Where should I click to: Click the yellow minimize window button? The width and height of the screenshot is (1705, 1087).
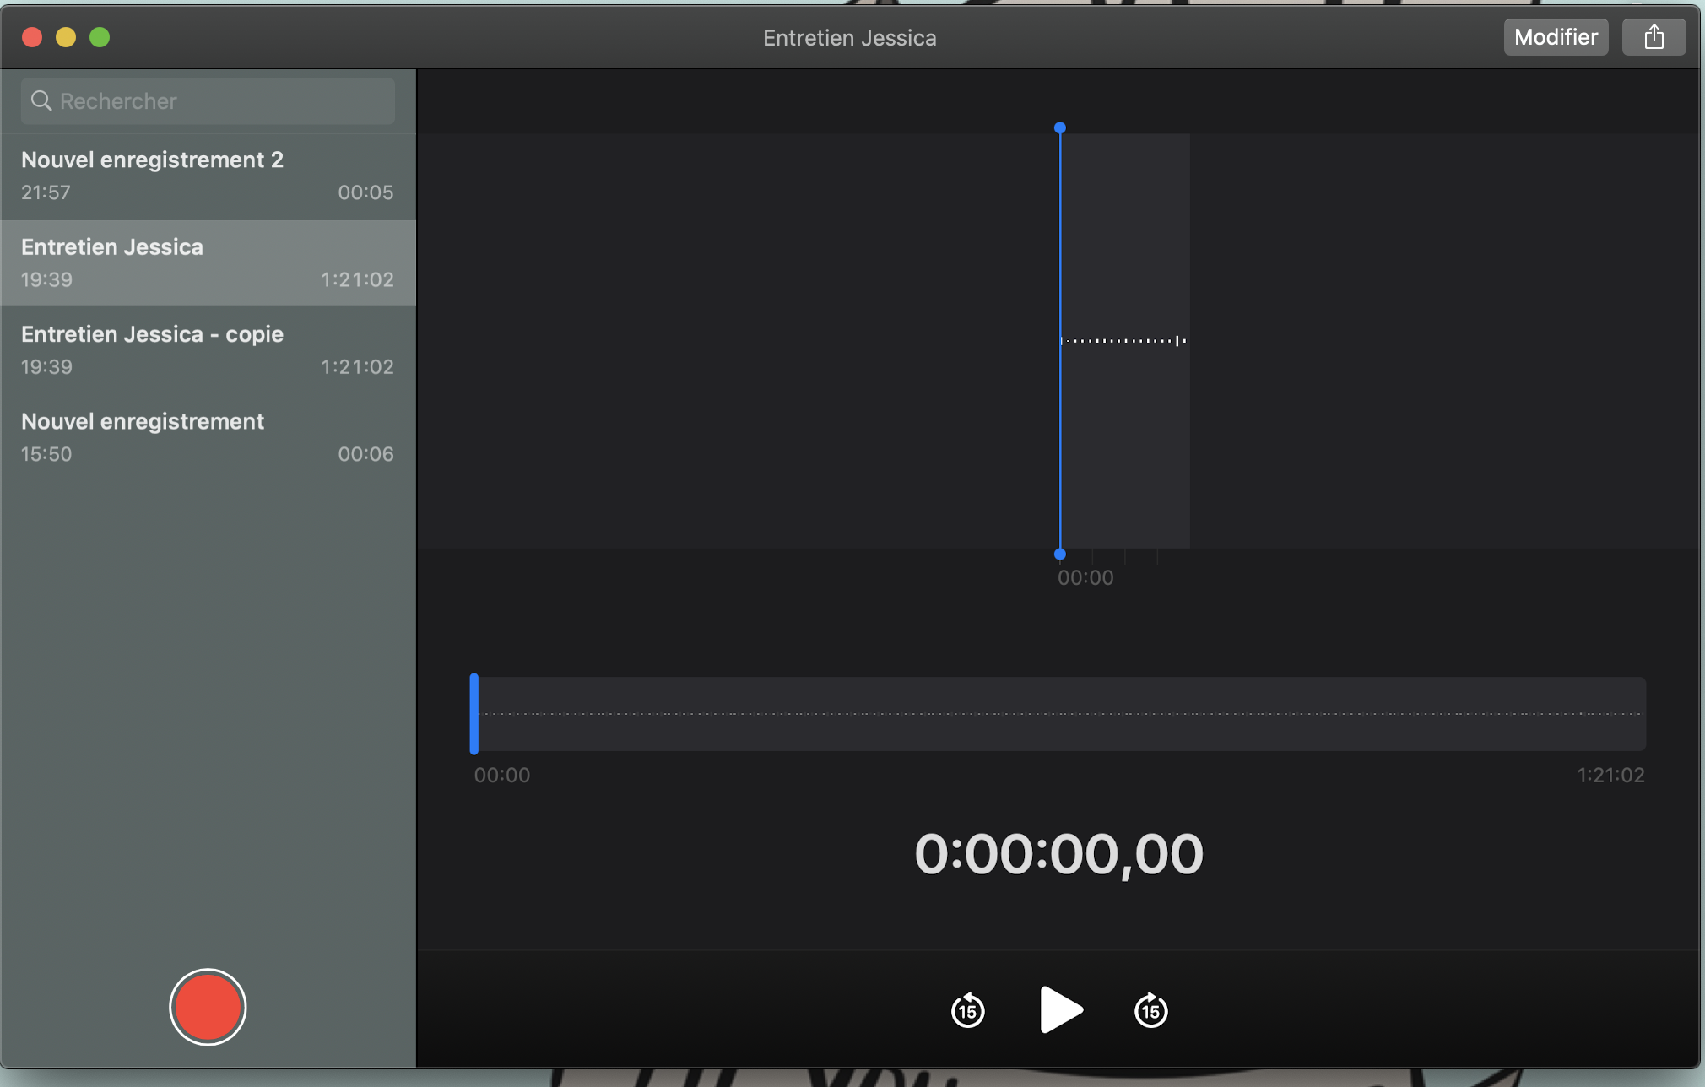coord(66,37)
